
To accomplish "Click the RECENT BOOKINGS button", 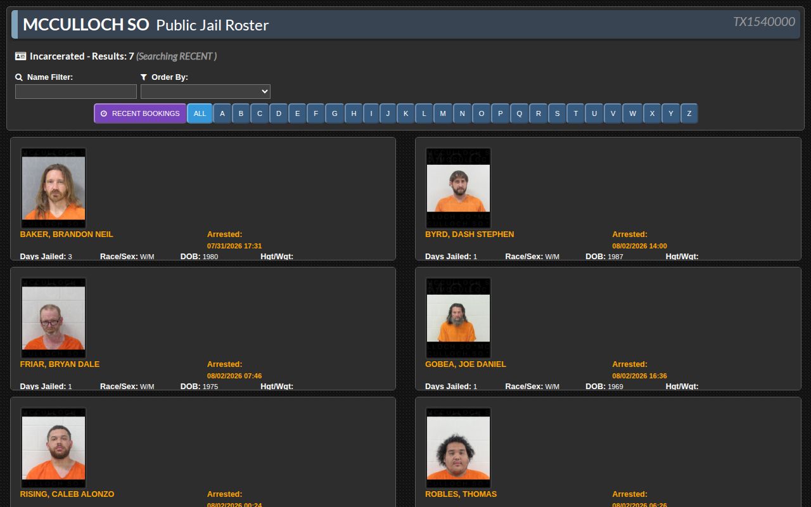I will point(140,113).
